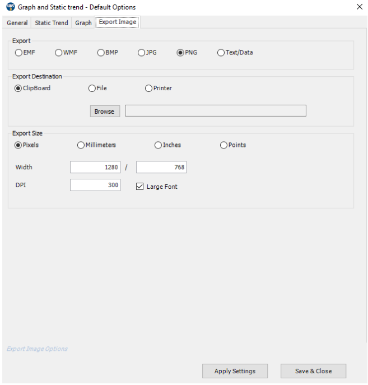Choose Printer as export destination
Screen dimensions: 368x385
pos(149,88)
